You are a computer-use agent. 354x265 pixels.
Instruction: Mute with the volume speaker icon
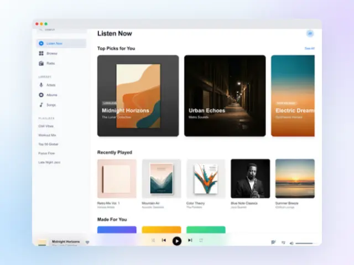tap(291, 243)
